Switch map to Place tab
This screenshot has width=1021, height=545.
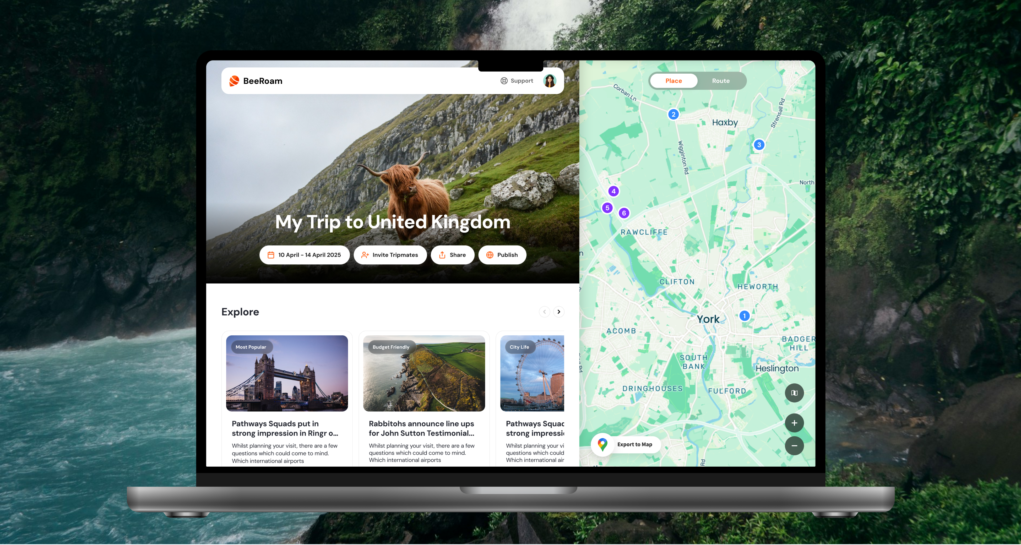point(674,81)
